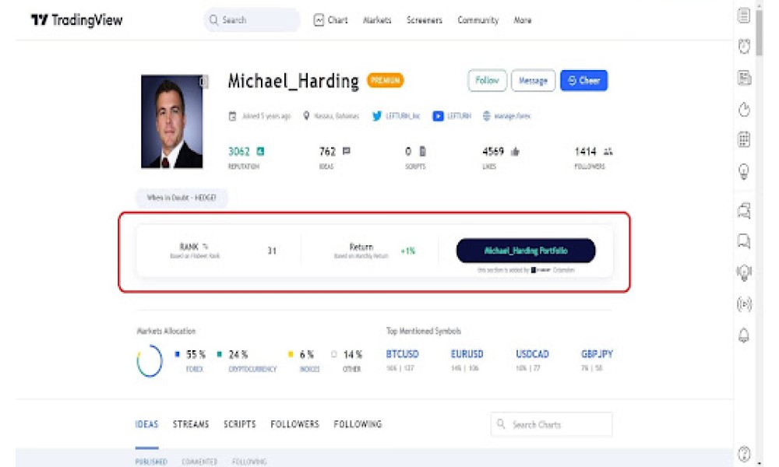Image resolution: width=779 pixels, height=467 pixels.
Task: Open the Community menu
Action: tap(478, 20)
